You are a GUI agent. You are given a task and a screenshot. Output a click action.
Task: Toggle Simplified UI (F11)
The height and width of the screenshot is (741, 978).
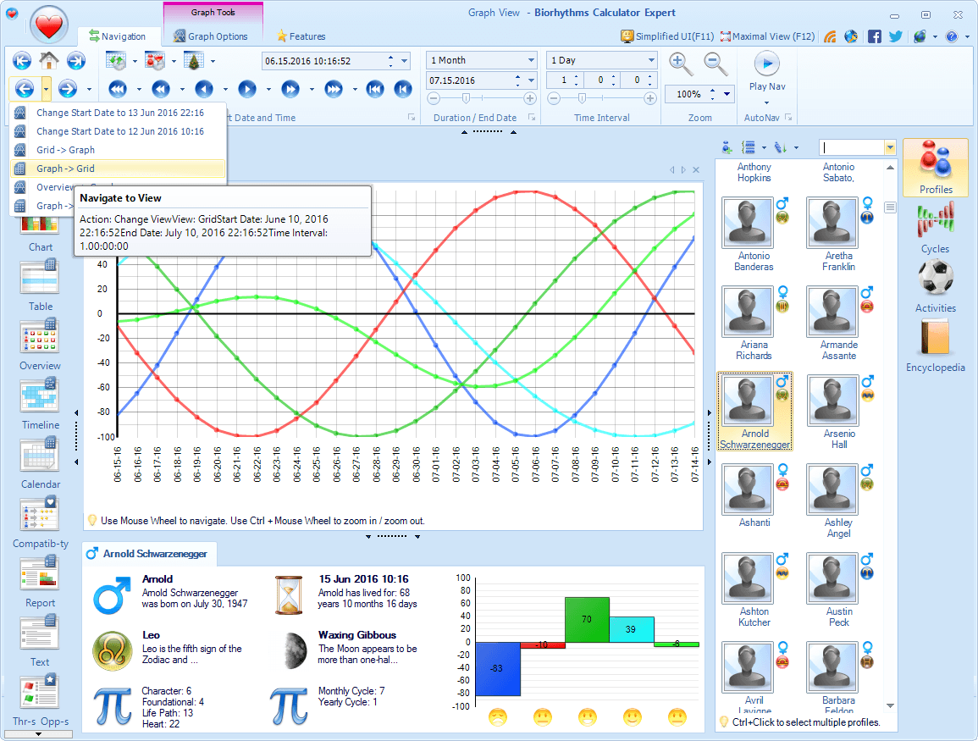click(x=666, y=36)
